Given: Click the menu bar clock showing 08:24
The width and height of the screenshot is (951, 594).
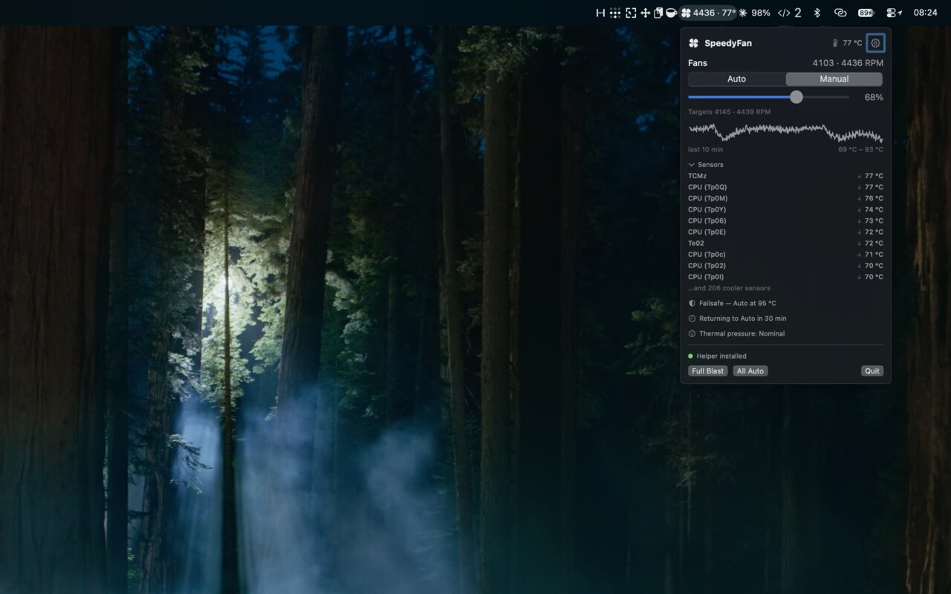Looking at the screenshot, I should pyautogui.click(x=925, y=13).
